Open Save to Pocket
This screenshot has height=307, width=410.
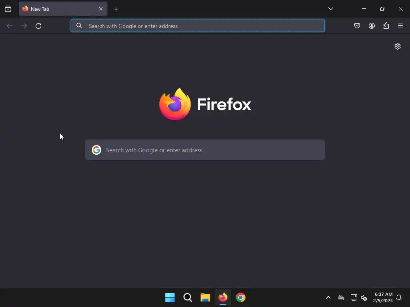click(357, 26)
